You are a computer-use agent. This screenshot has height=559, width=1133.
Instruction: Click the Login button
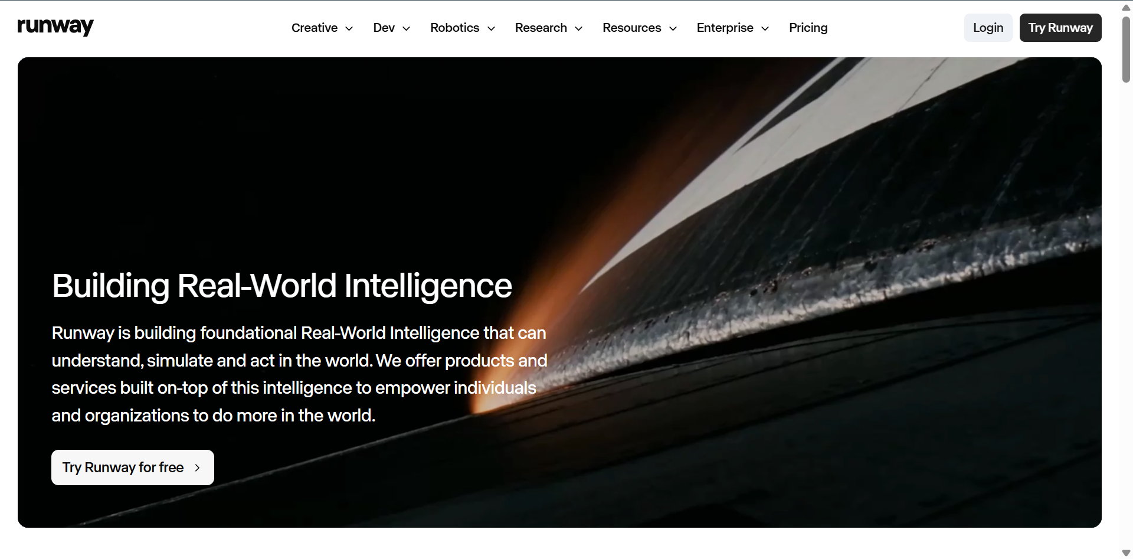coord(988,28)
